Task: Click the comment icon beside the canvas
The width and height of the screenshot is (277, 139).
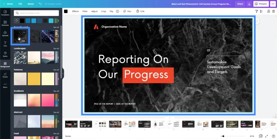Action: click(x=257, y=21)
